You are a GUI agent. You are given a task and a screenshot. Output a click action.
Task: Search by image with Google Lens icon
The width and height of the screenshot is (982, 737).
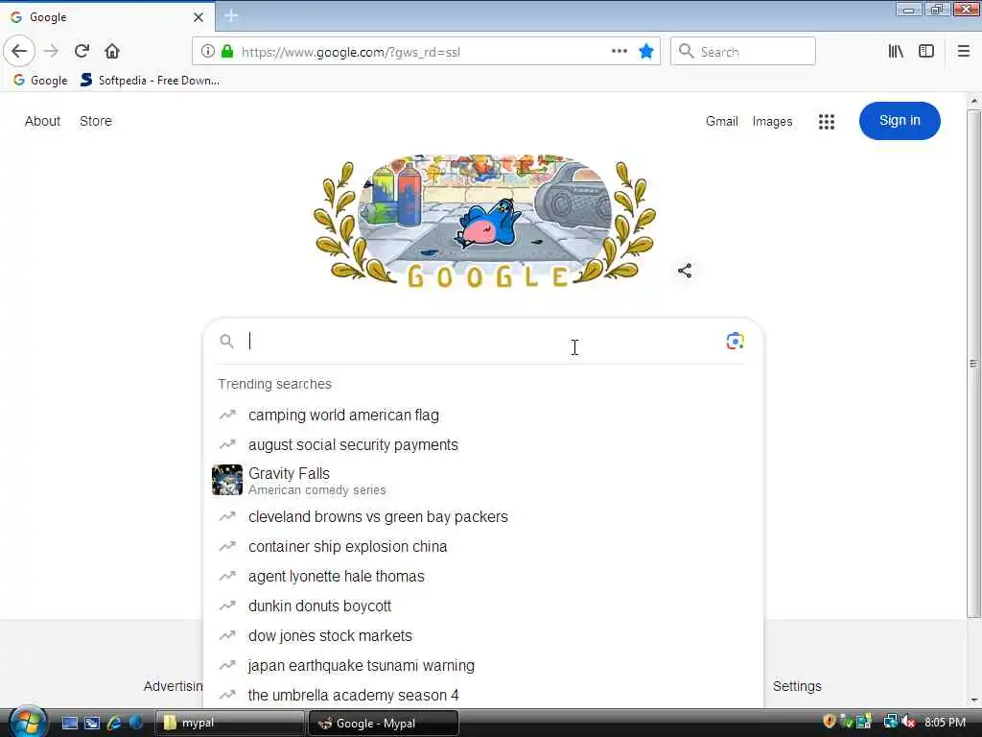[x=736, y=341]
